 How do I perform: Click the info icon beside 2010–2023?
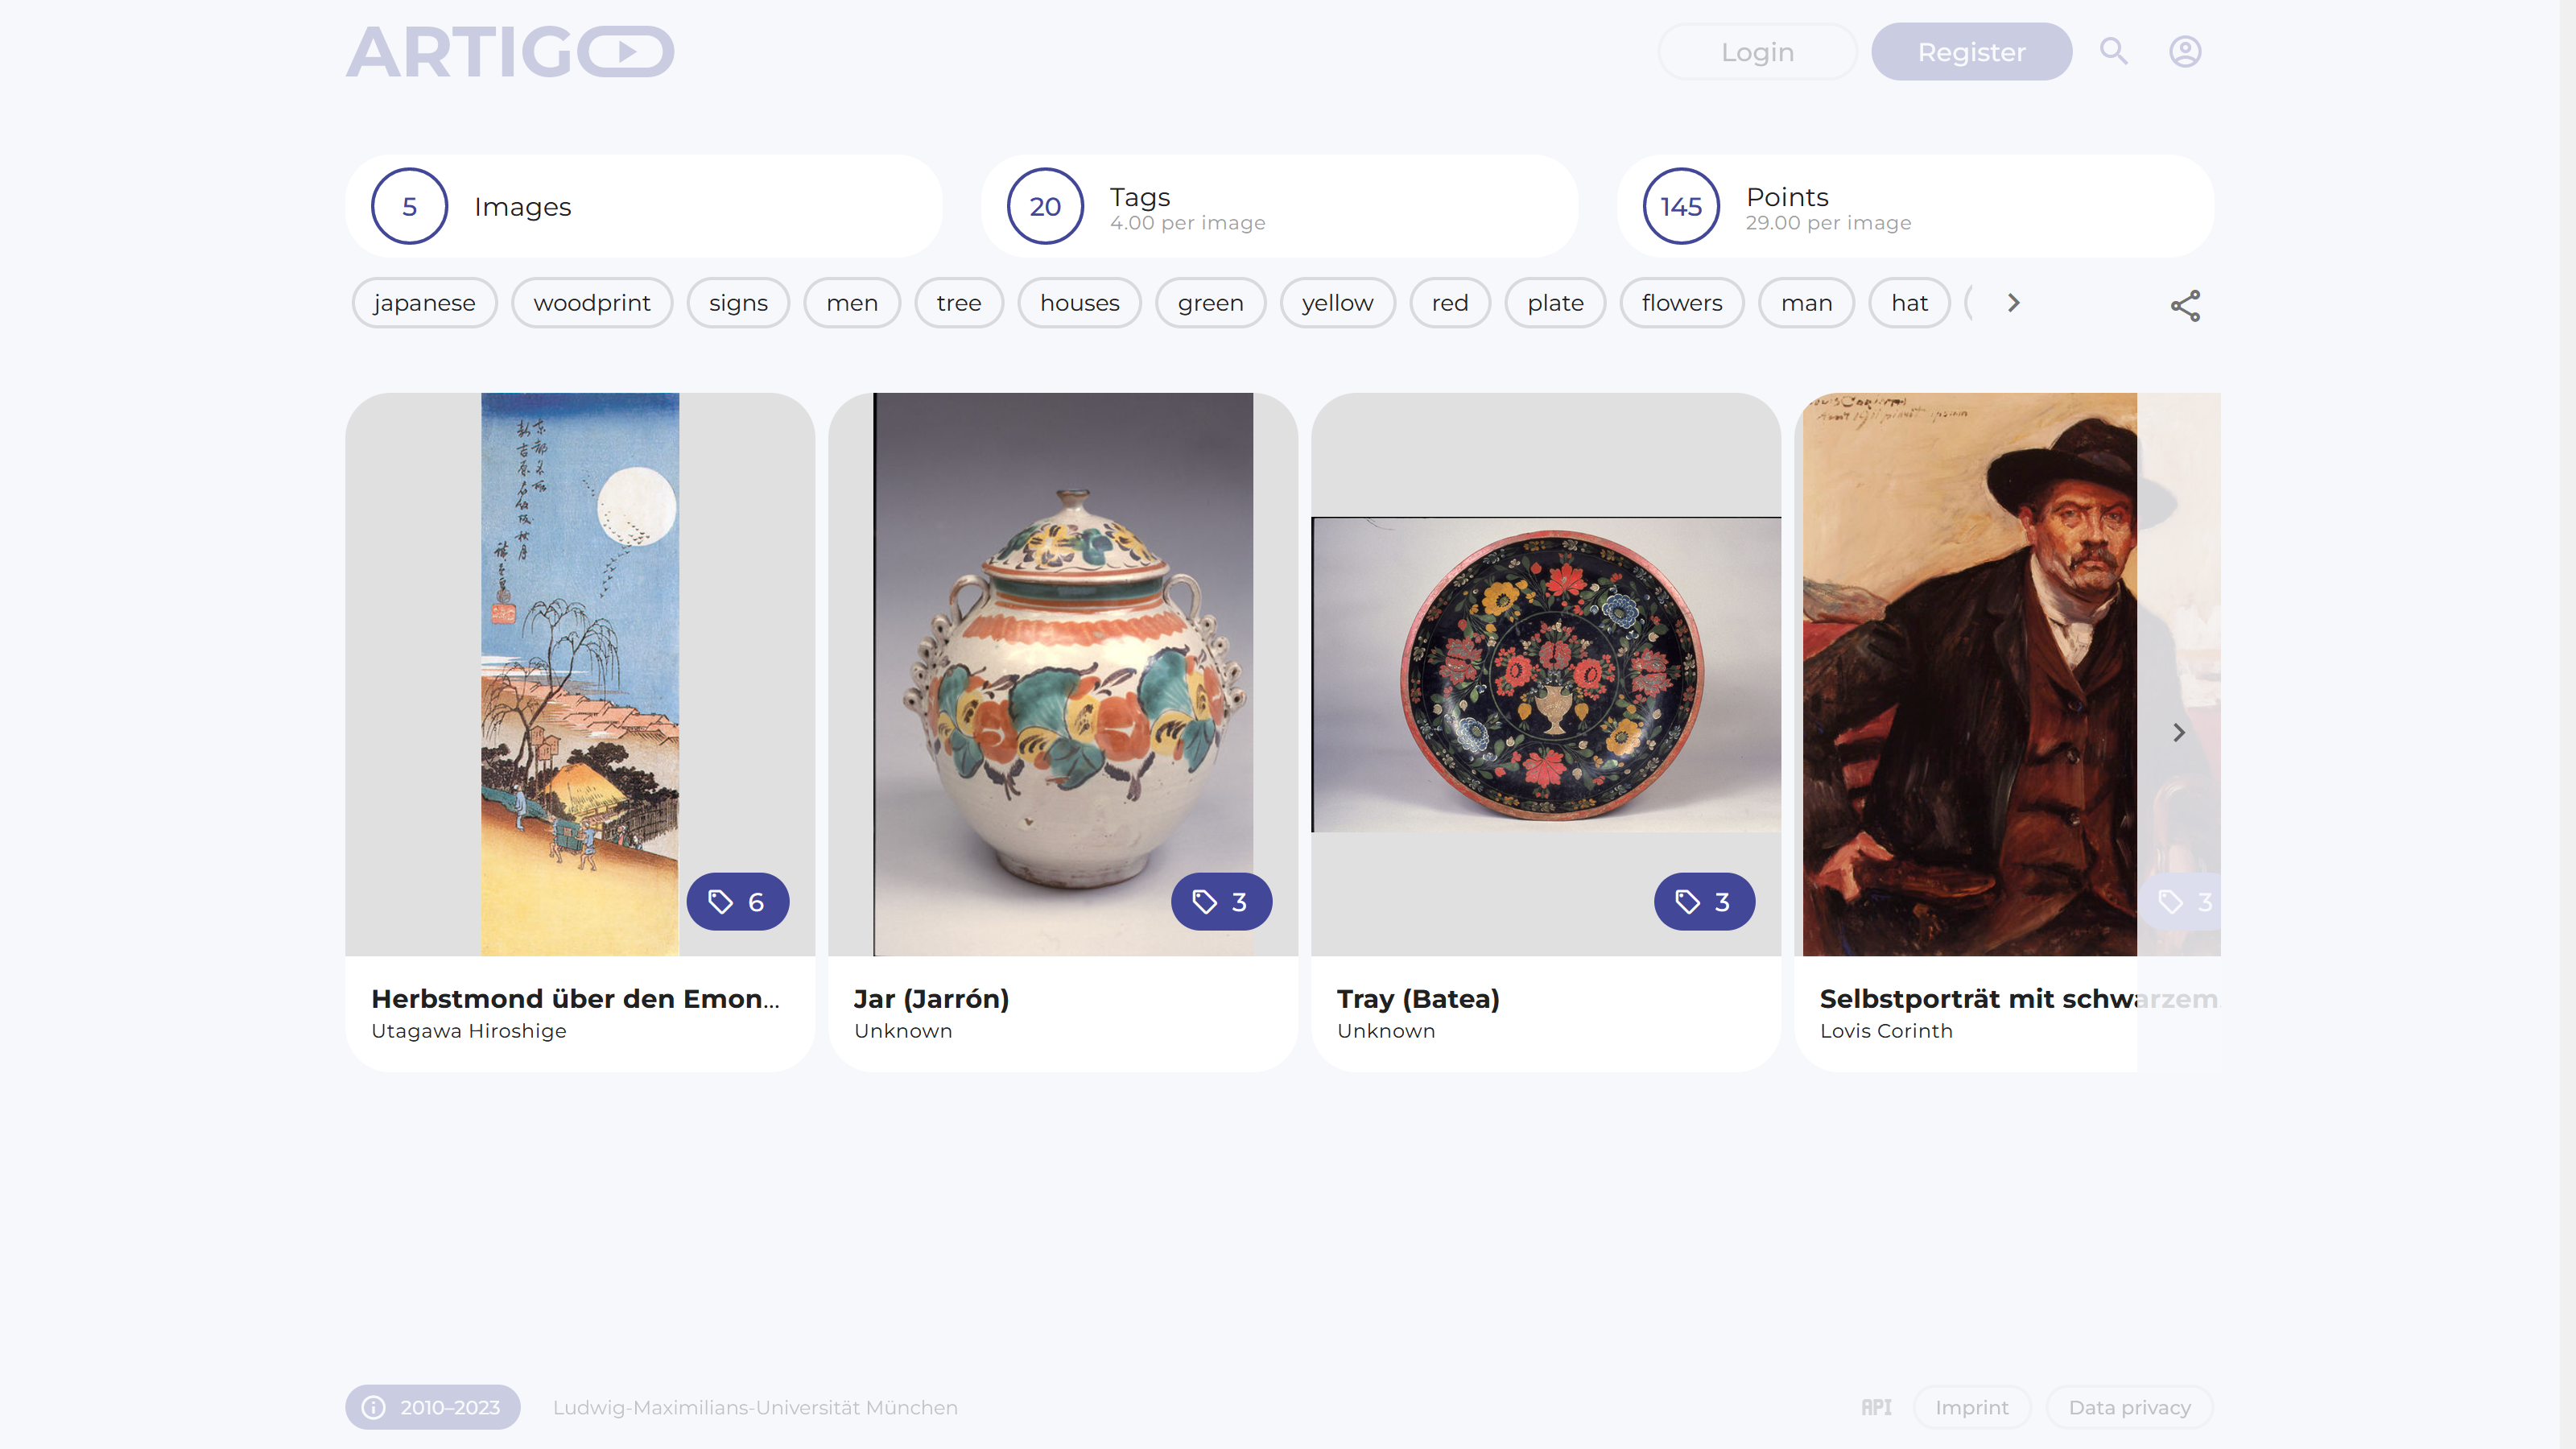point(373,1407)
